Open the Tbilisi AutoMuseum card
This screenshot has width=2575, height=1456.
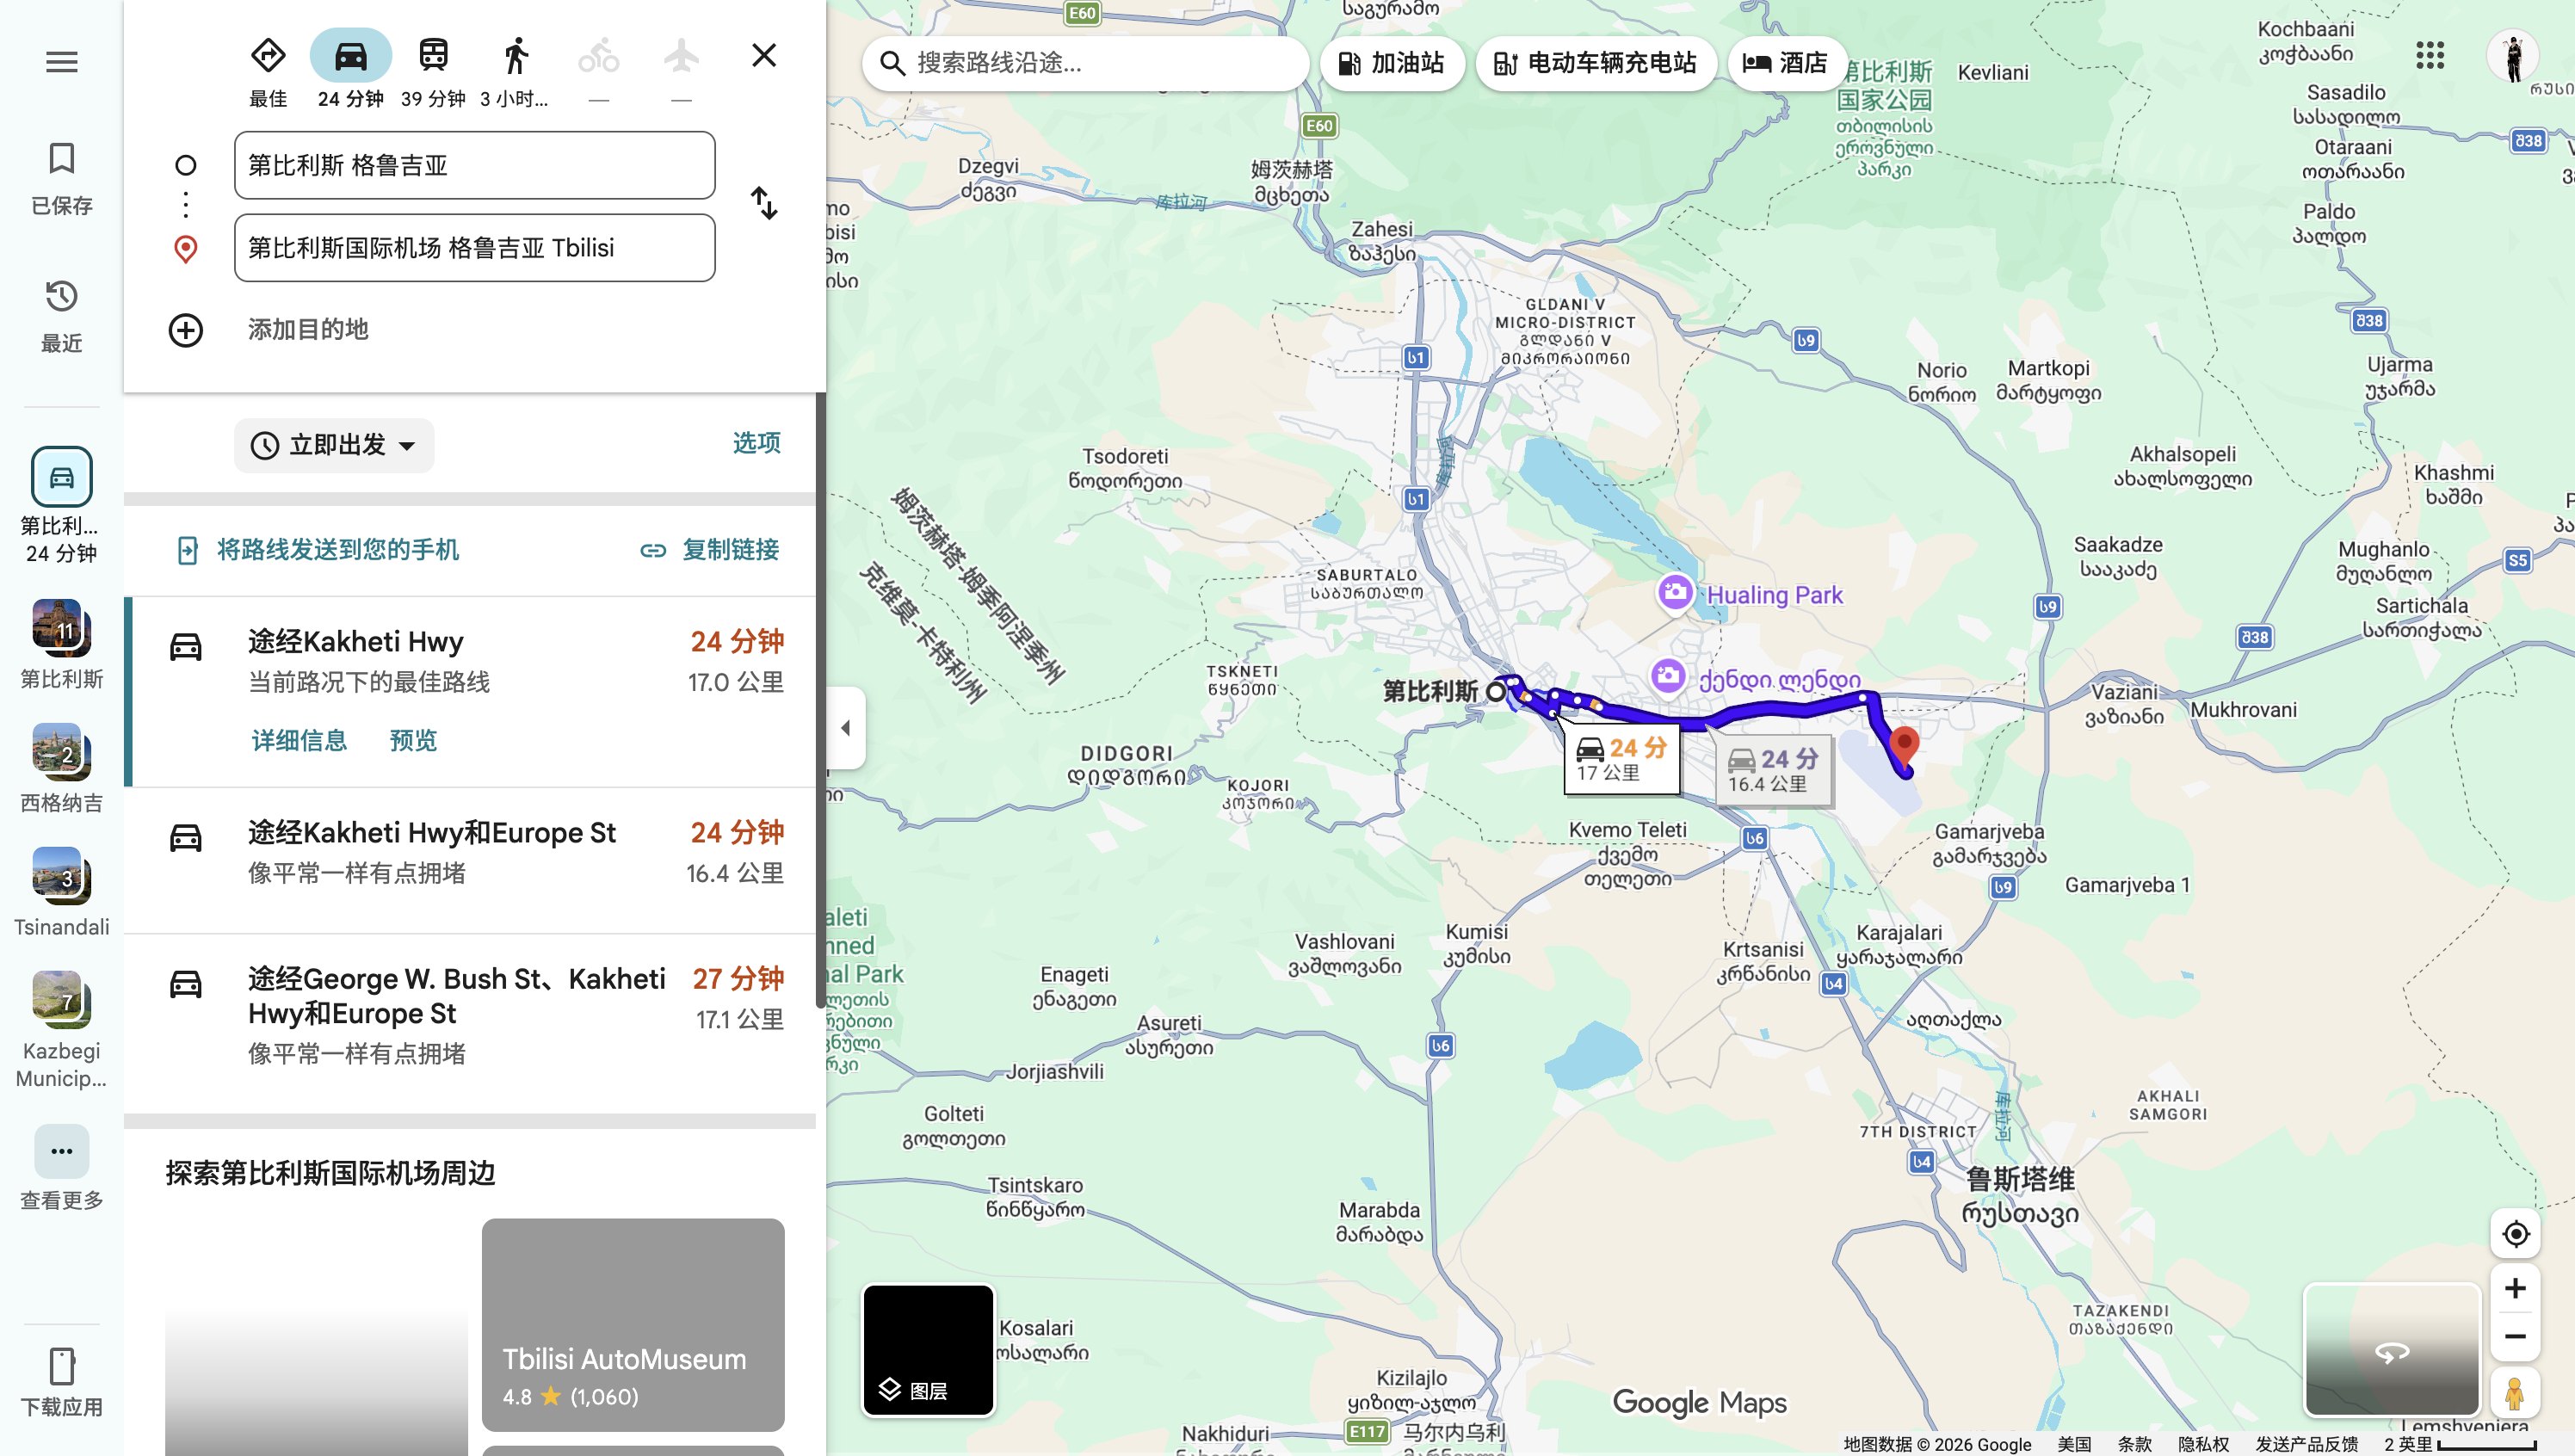(633, 1324)
